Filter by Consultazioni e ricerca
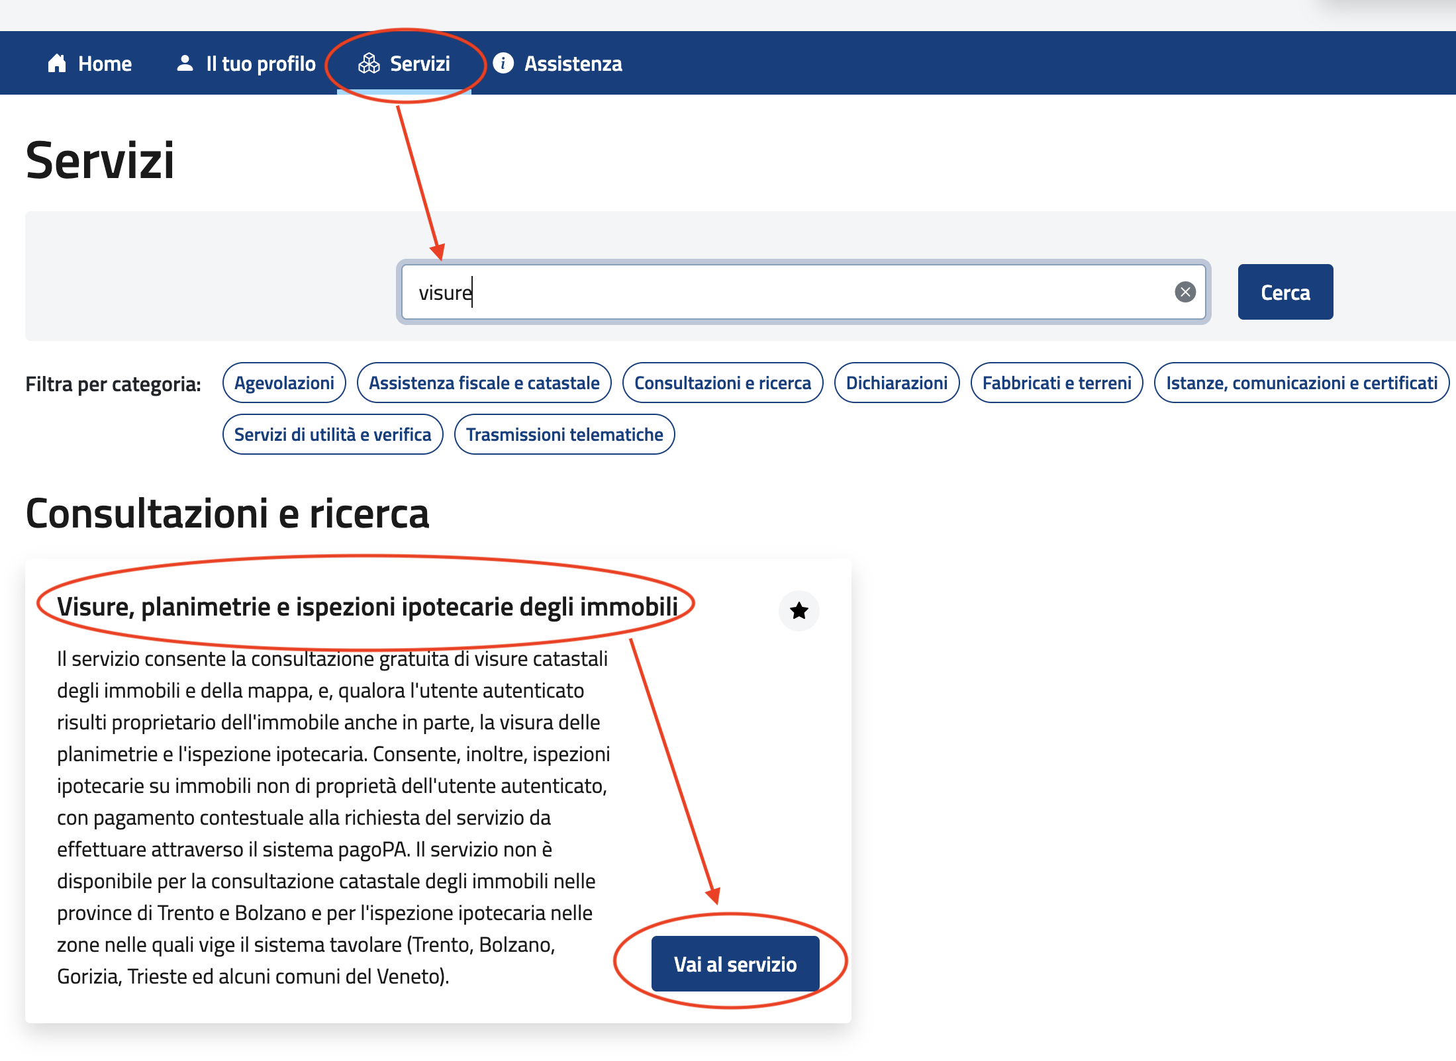 [722, 383]
